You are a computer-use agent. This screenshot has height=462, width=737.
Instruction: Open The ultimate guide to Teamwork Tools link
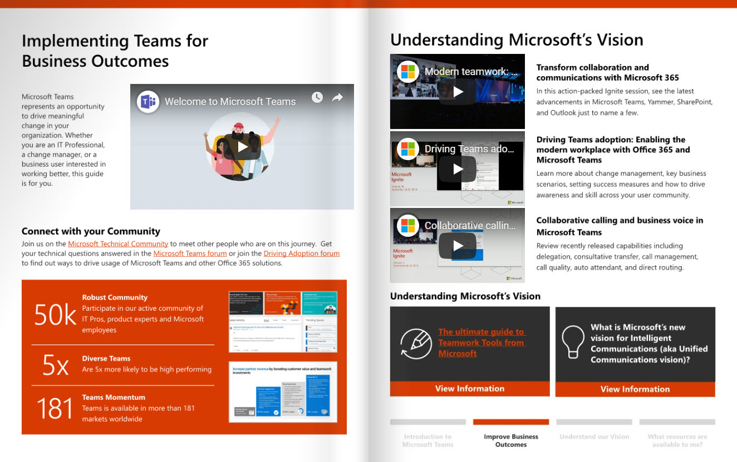click(x=481, y=342)
